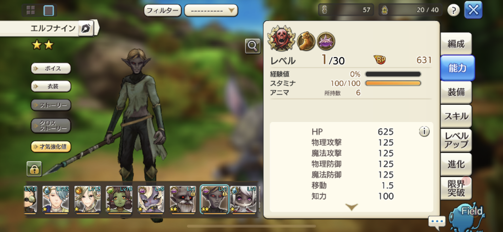Screen dimensions: 503x232
Task: Select the purple eye trait icon
Action: pyautogui.click(x=326, y=41)
